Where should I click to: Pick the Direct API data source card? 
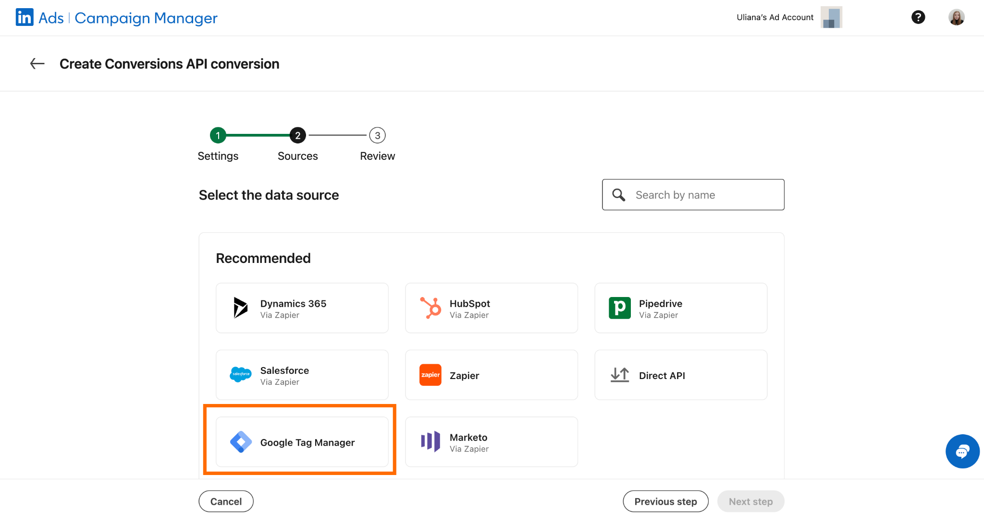coord(681,375)
